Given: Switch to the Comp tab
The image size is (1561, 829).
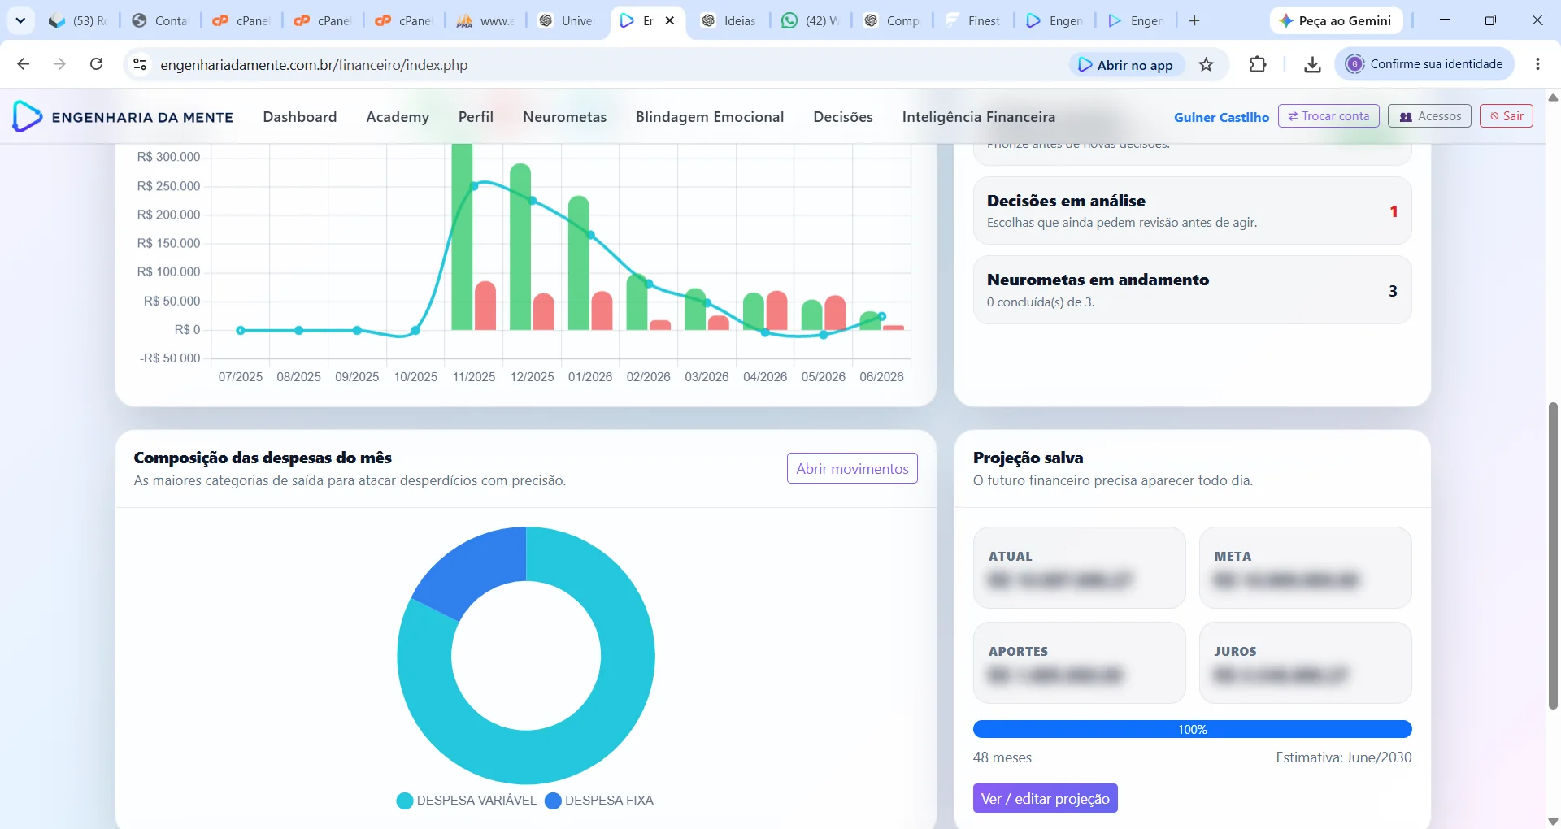Looking at the screenshot, I should (891, 20).
